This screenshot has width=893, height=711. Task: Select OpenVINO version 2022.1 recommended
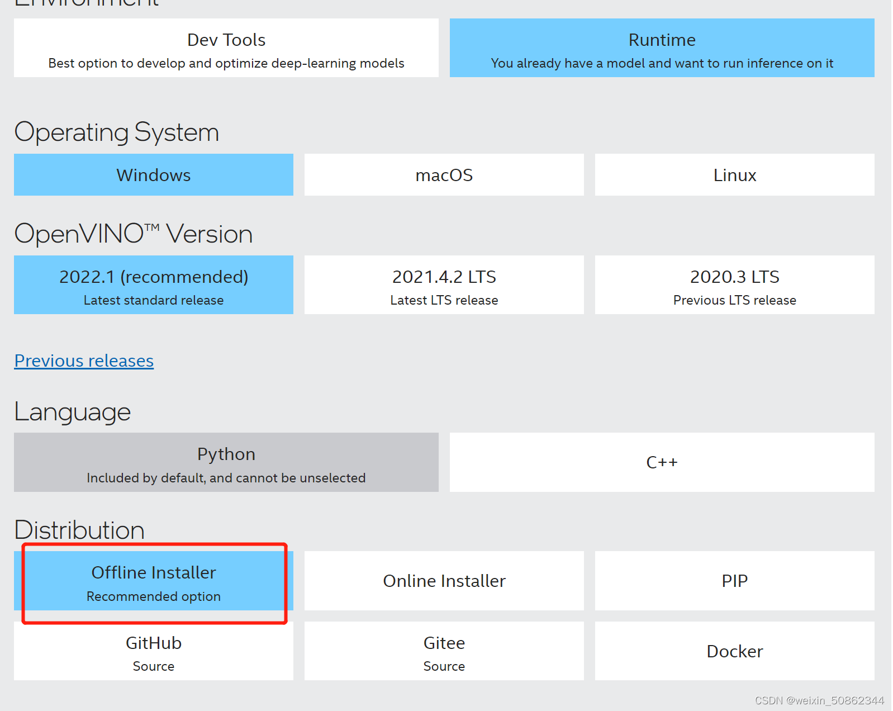[154, 285]
